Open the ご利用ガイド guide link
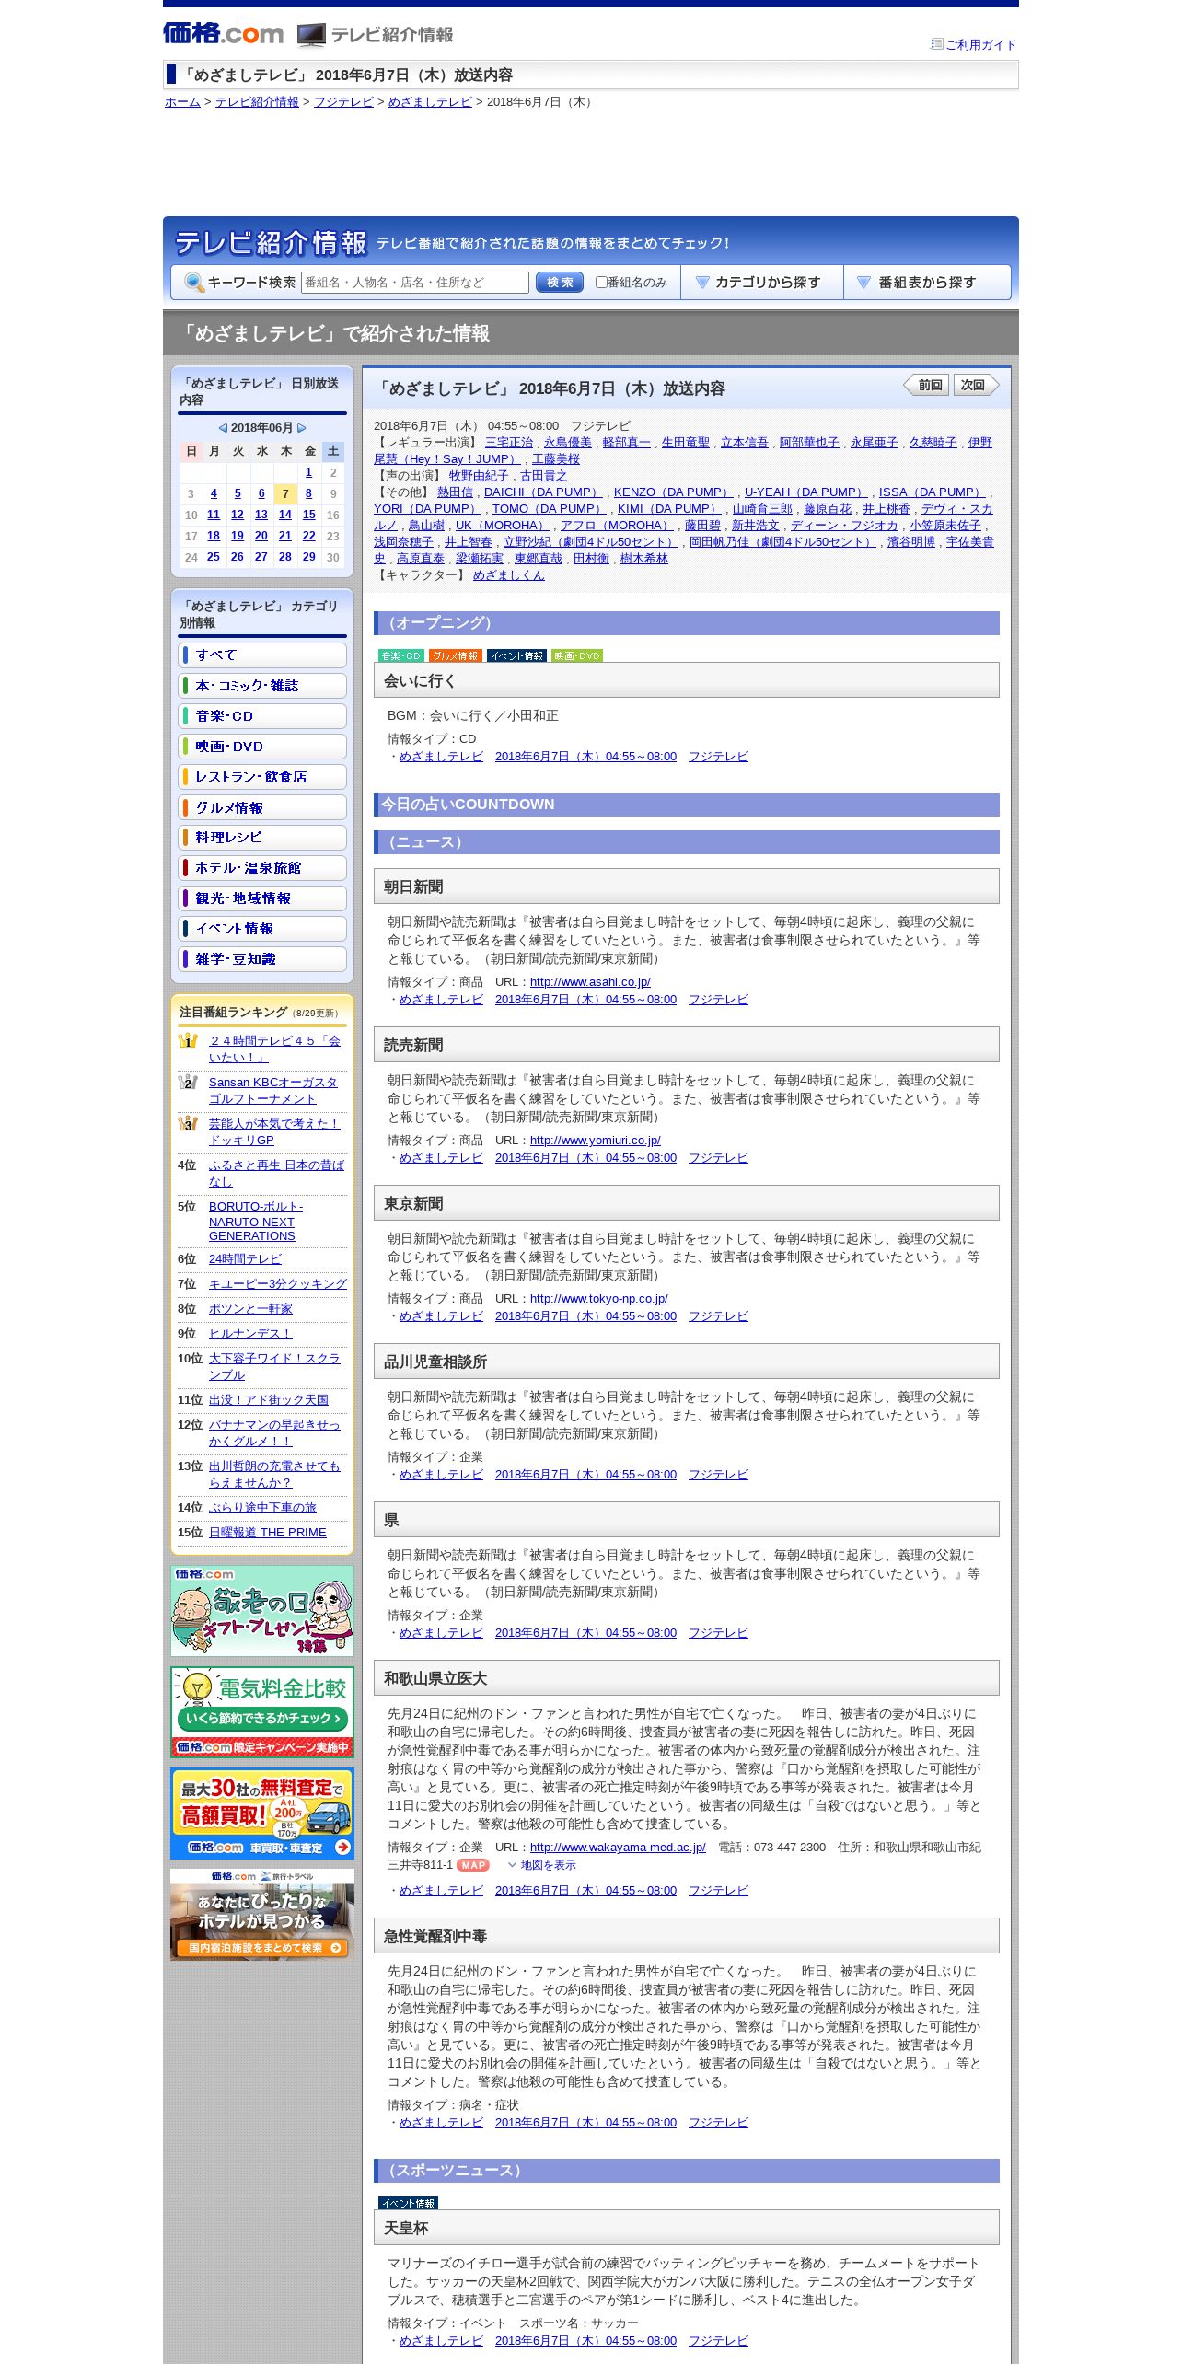This screenshot has width=1182, height=2364. 980,44
